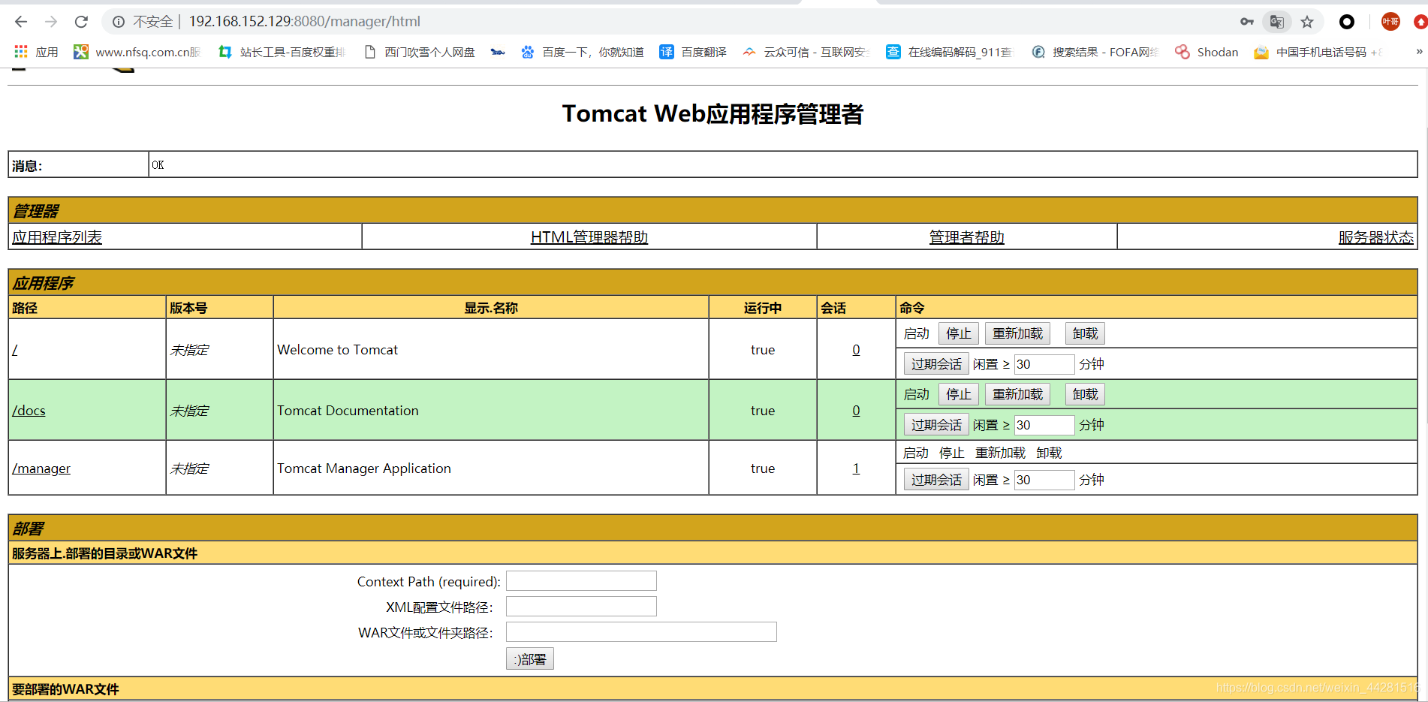Edit idle minutes for the root / application
1428x702 pixels.
pyautogui.click(x=1044, y=364)
